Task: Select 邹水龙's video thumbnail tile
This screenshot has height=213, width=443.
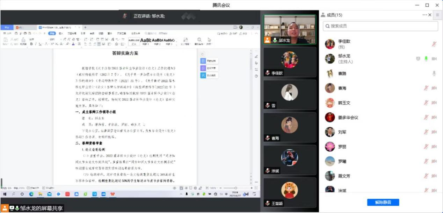Action: click(289, 29)
